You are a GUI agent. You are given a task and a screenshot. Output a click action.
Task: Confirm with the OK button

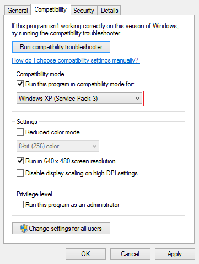click(85, 254)
